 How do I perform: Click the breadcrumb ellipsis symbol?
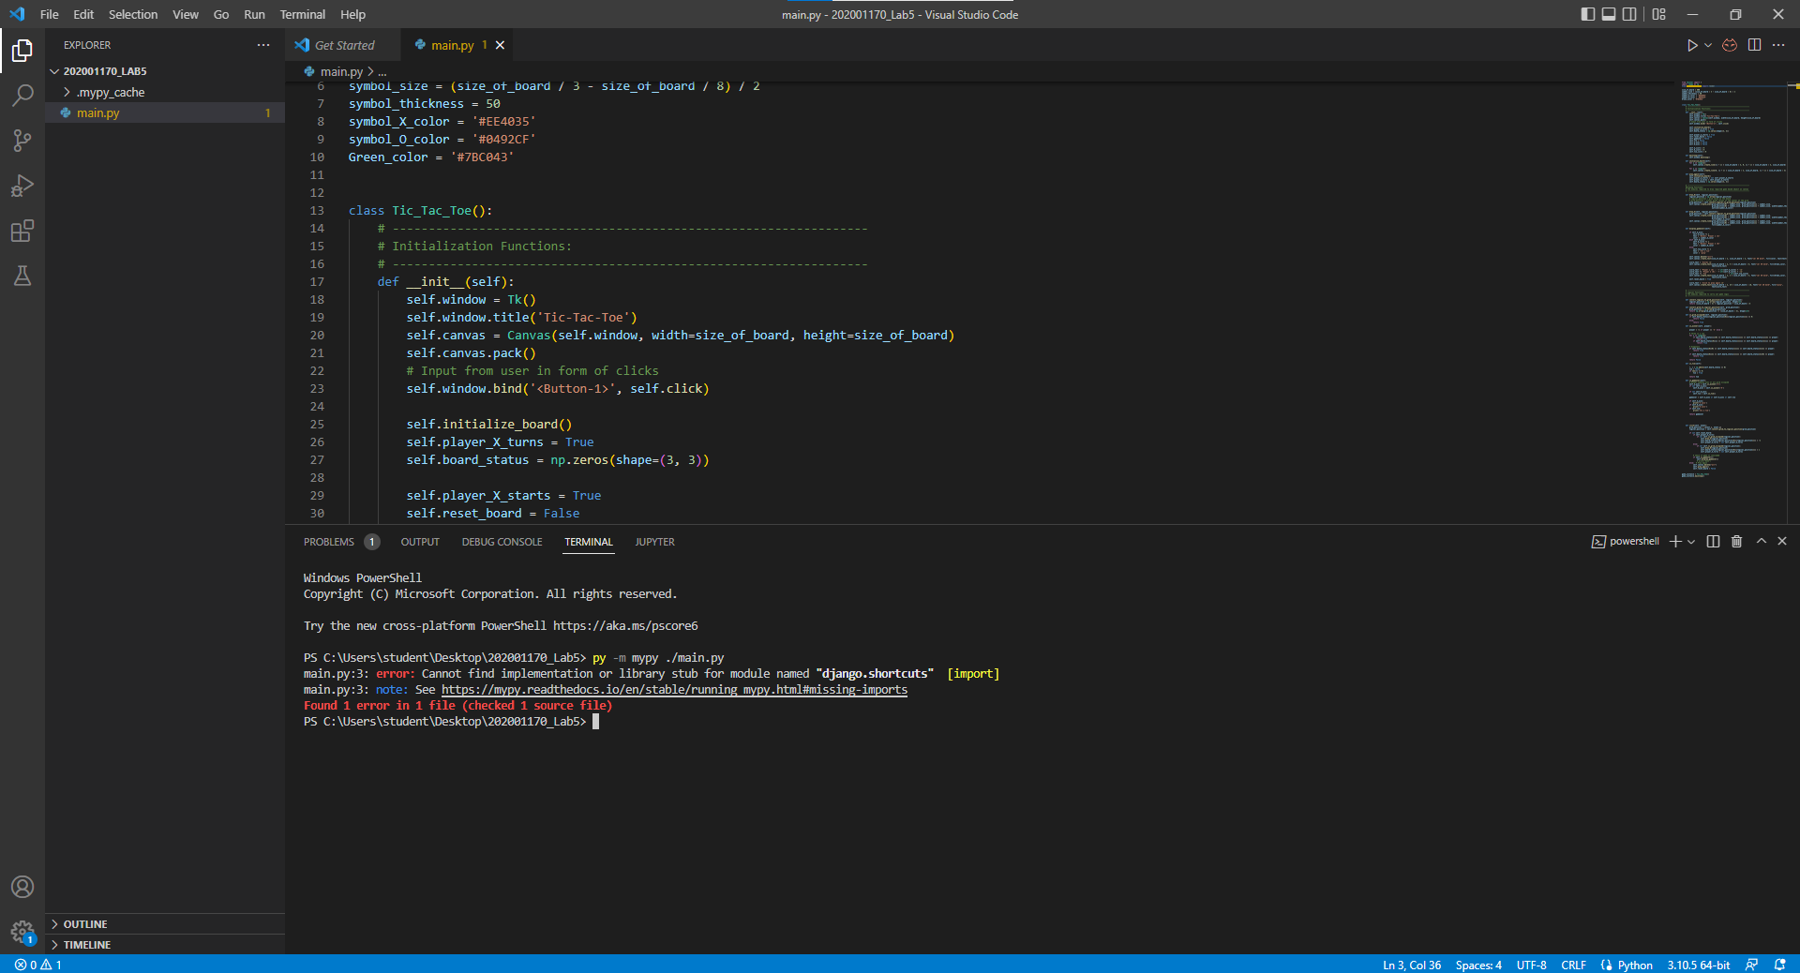click(382, 71)
